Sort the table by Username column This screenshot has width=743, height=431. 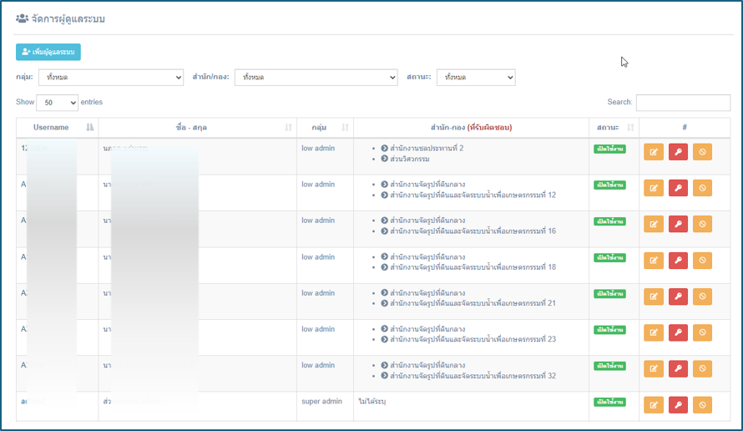58,128
